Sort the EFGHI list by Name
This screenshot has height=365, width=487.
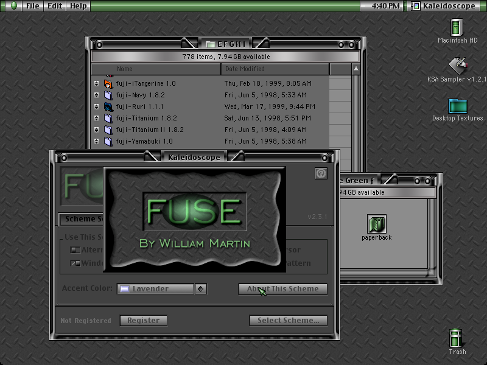[156, 69]
